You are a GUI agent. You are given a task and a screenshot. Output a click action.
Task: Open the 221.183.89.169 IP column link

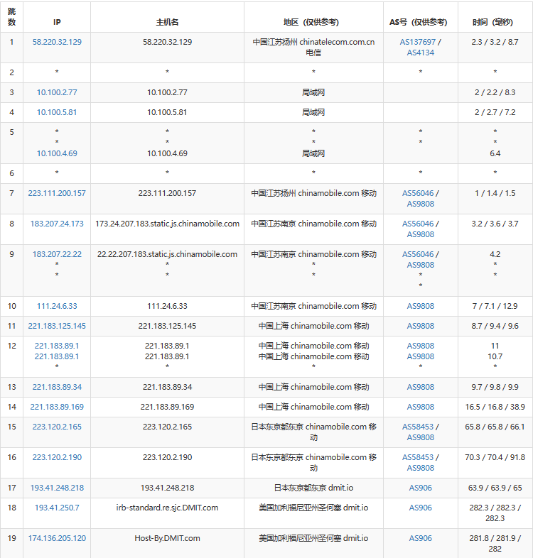point(57,407)
